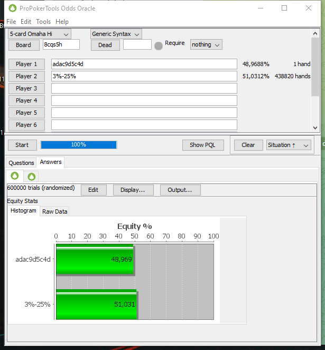The width and height of the screenshot is (325, 350).
Task: Open the Situation dropdown
Action: coord(289,145)
